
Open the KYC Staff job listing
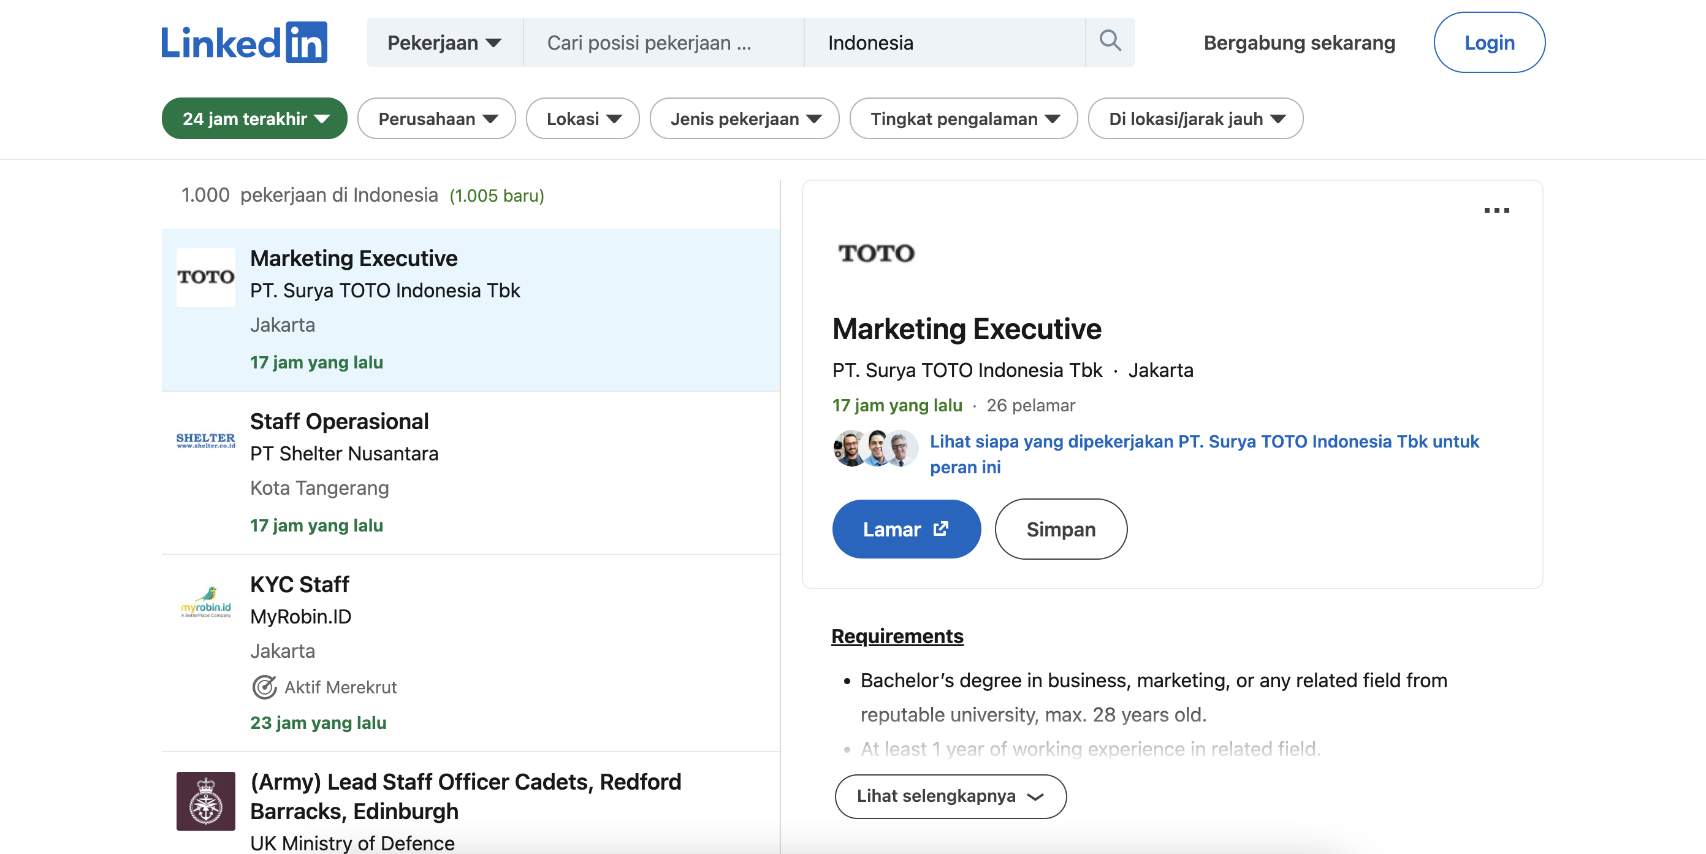pos(299,584)
